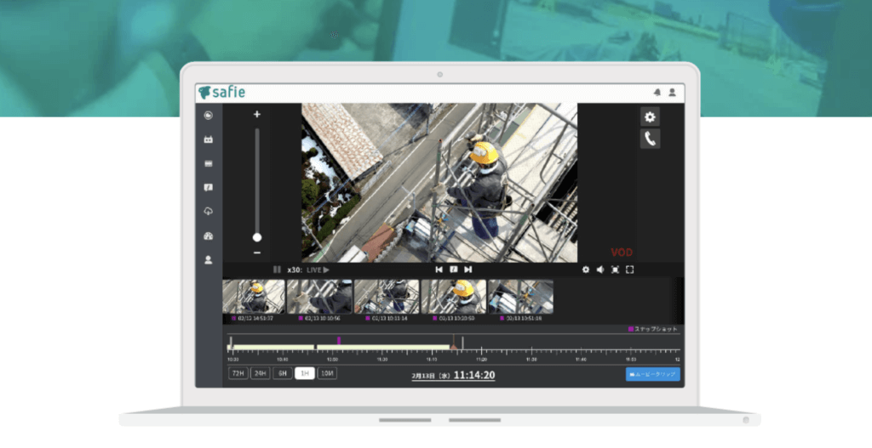The width and height of the screenshot is (872, 448).
Task: Enter fullscreen video mode
Action: point(630,269)
